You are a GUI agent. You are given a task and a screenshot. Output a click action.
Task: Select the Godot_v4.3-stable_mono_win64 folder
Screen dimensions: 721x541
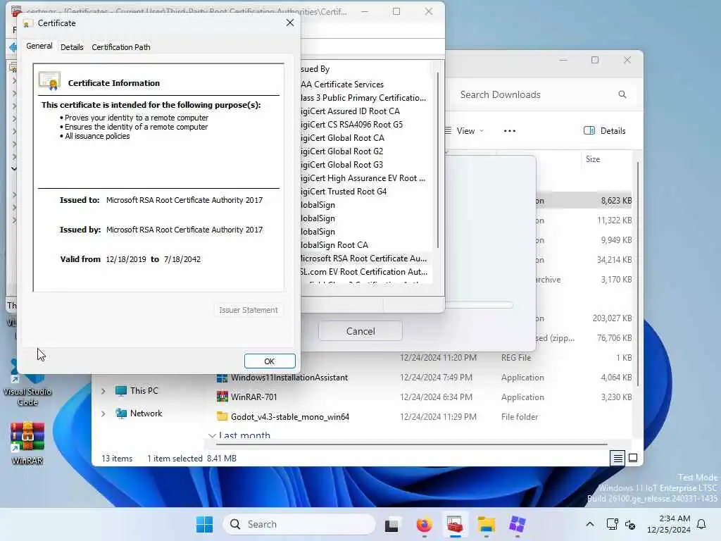(290, 417)
